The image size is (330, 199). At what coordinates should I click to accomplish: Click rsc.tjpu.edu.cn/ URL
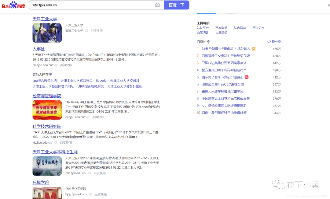[42, 65]
